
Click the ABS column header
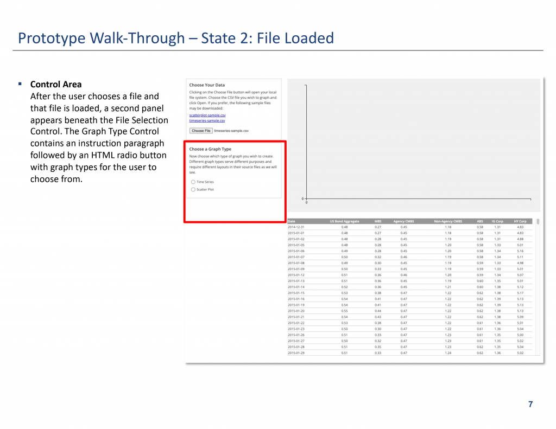click(479, 221)
